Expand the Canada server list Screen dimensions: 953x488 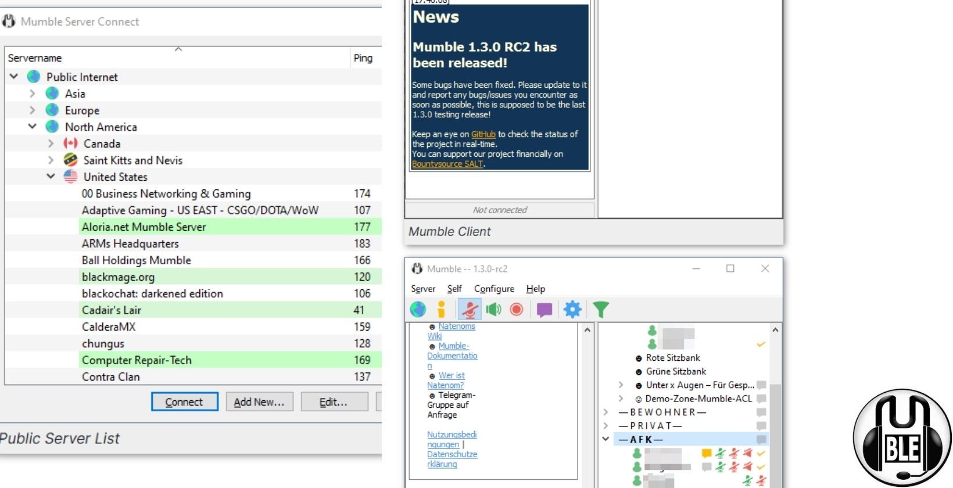(51, 143)
